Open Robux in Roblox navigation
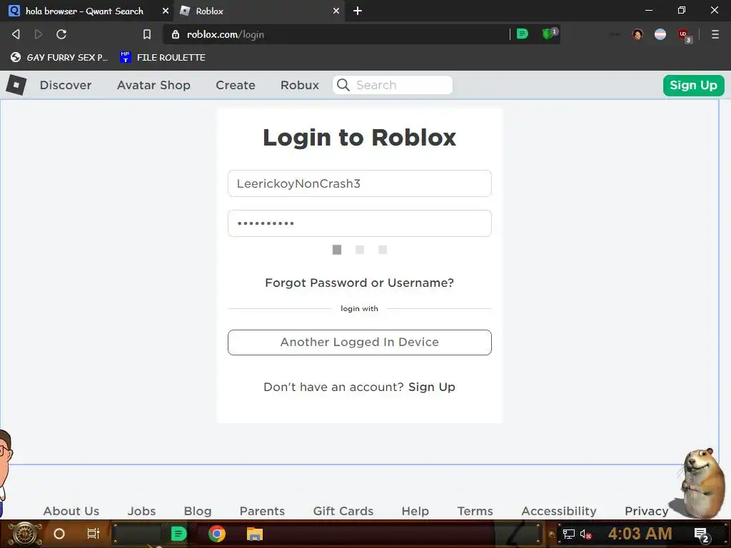This screenshot has height=548, width=731. (300, 85)
